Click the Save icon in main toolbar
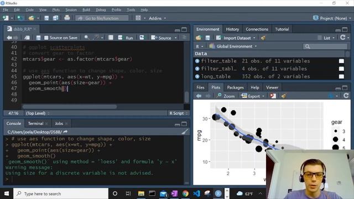Viewport: 354px width, 199px height. pyautogui.click(x=46, y=18)
